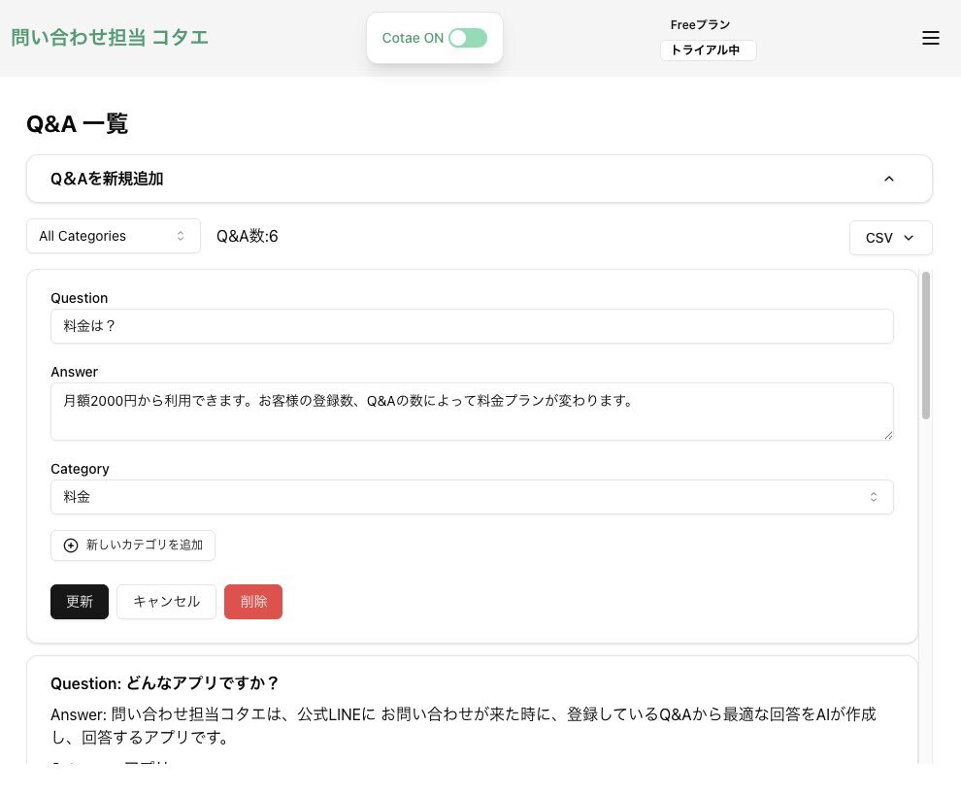This screenshot has width=961, height=794.
Task: Click into the Answer text area
Action: coord(472,412)
